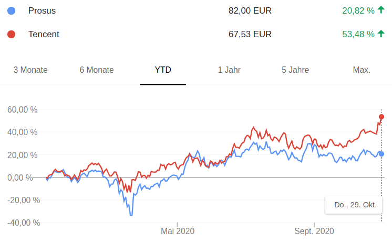The height and width of the screenshot is (244, 392).
Task: Click the Tencent price 67,53 EUR
Action: coord(250,35)
